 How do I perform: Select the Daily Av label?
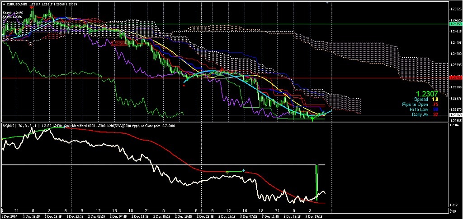[x=420, y=114]
